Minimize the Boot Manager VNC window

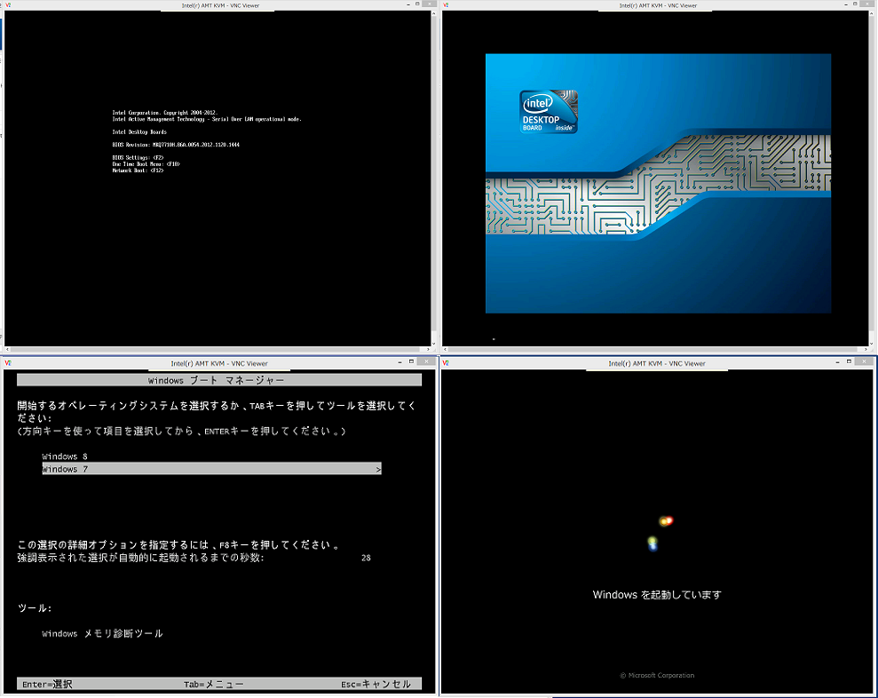point(399,362)
